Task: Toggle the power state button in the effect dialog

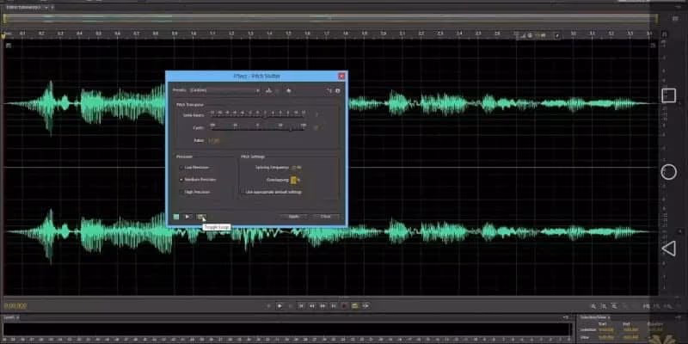Action: tap(175, 216)
